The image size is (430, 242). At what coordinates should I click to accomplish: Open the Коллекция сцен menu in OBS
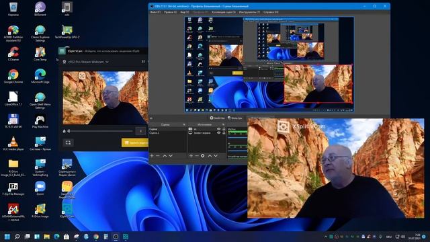click(x=224, y=12)
